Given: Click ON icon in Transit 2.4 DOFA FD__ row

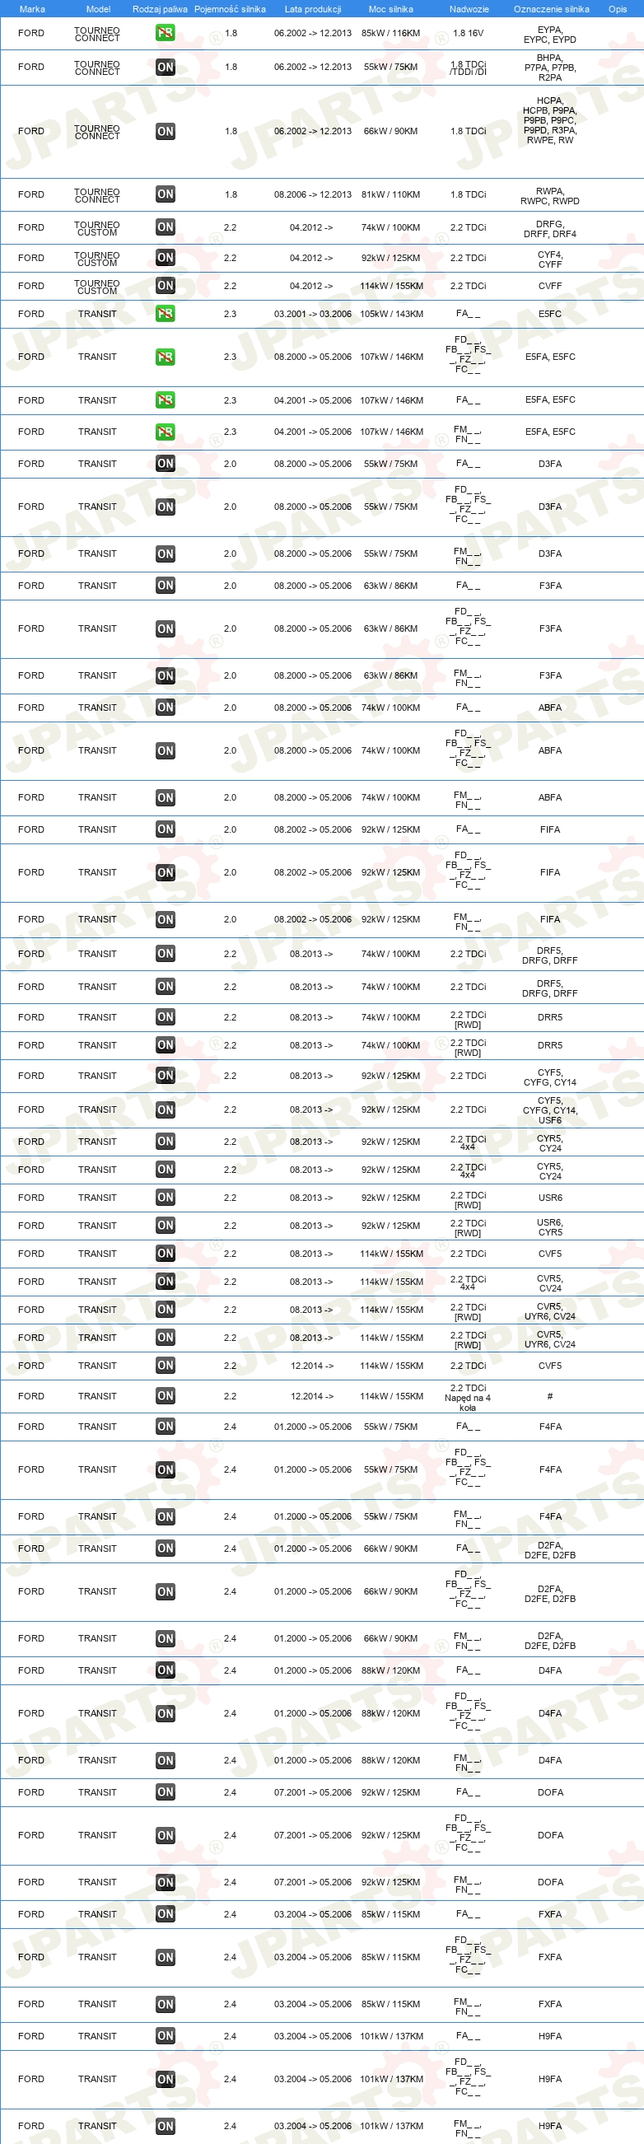Looking at the screenshot, I should tap(165, 1835).
